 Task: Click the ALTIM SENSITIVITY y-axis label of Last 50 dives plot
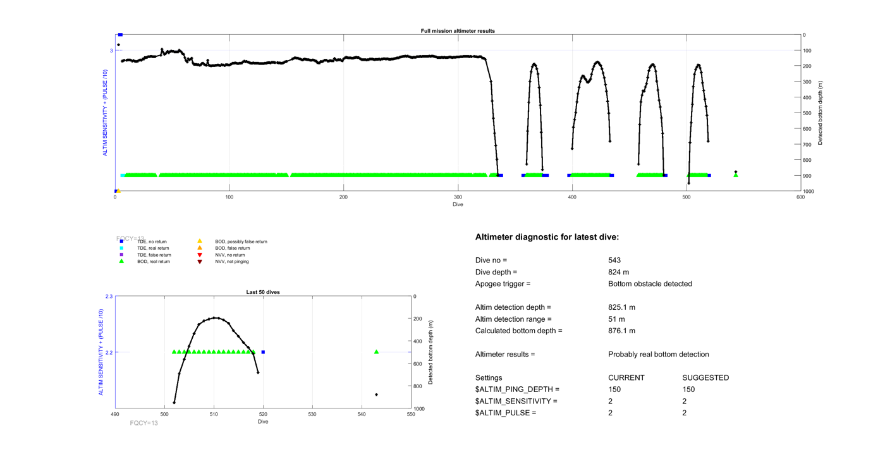101,352
